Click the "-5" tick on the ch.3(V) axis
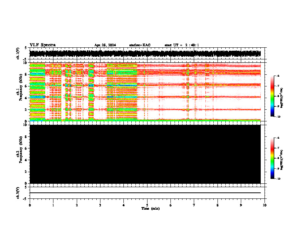Screen dimensions: 298x230 [x=25, y=198]
